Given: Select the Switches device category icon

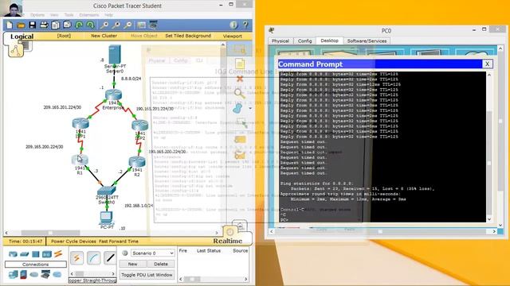Looking at the screenshot, I should coord(25,254).
